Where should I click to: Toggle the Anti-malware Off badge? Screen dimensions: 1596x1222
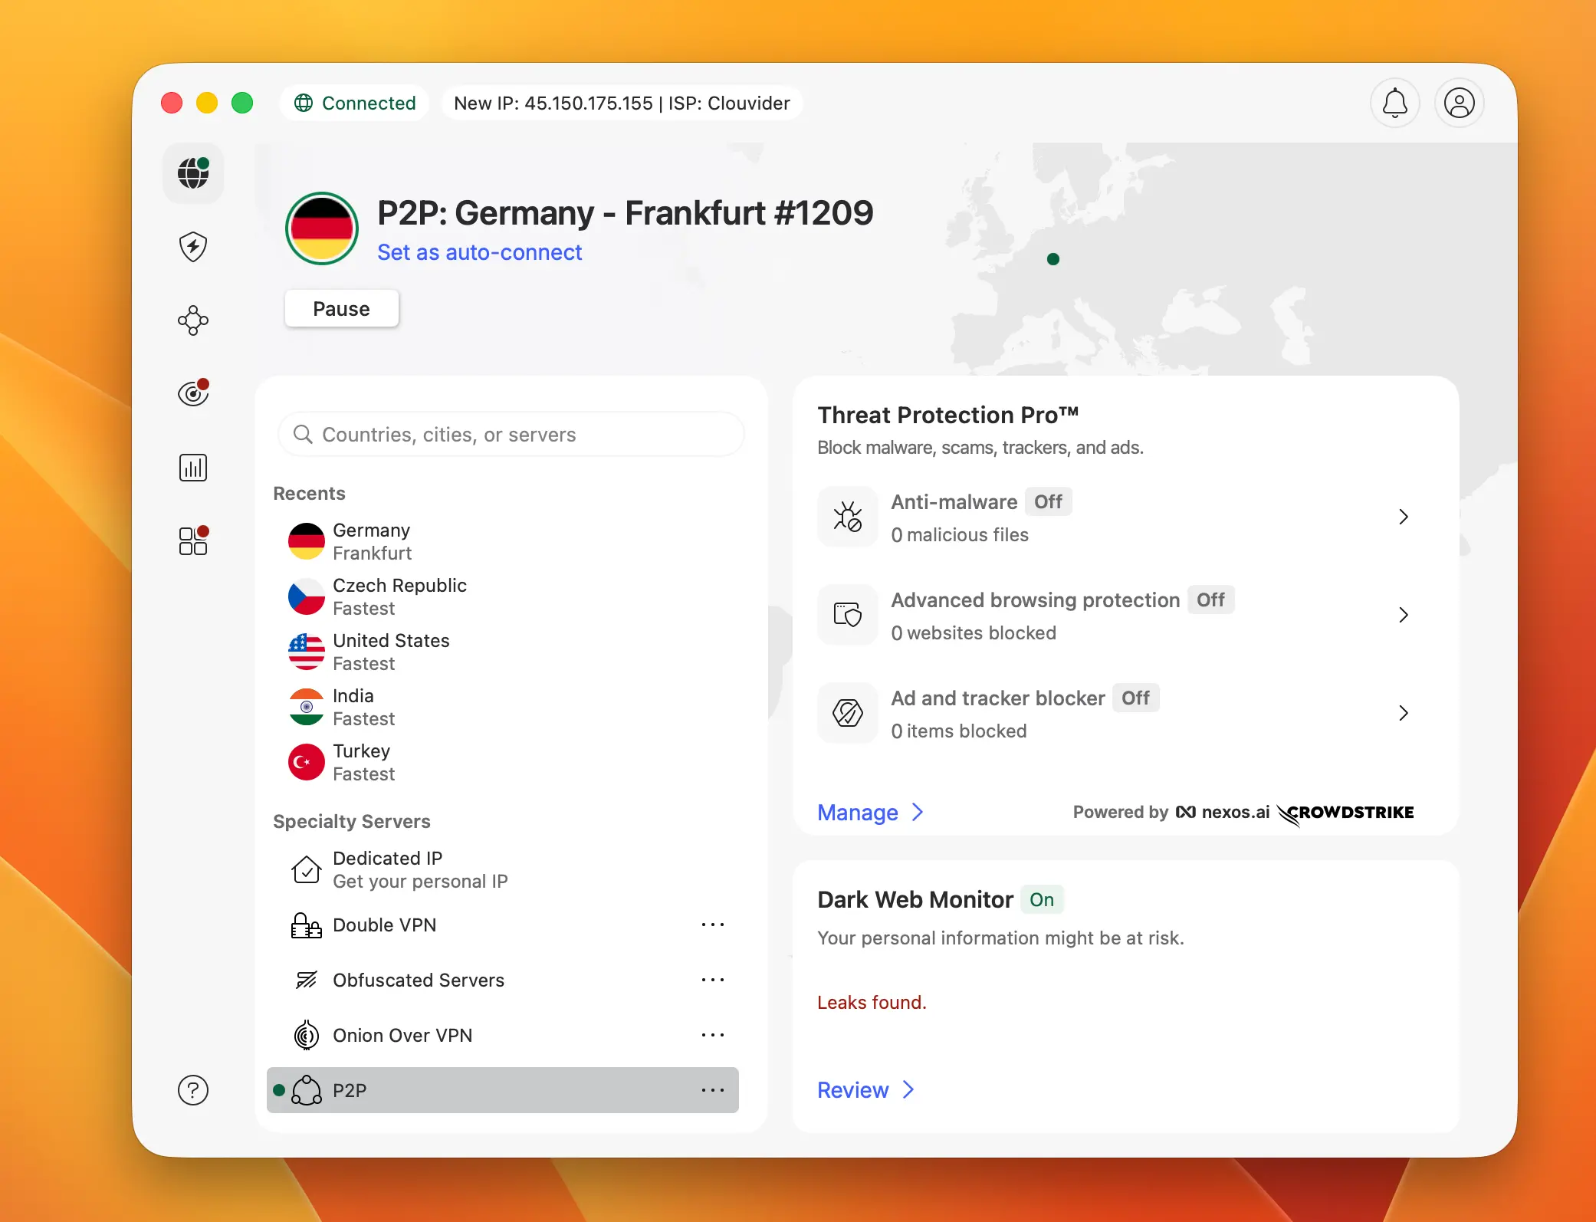[x=1048, y=501]
